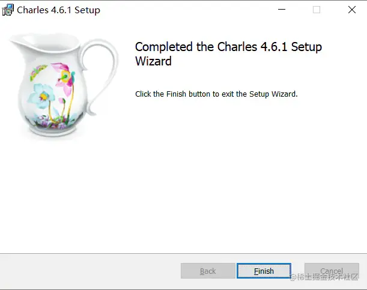
Task: Click the disabled Cancel button
Action: point(331,271)
